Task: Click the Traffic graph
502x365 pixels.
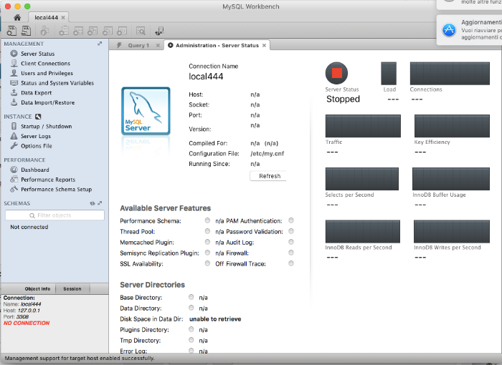Action: coord(363,126)
